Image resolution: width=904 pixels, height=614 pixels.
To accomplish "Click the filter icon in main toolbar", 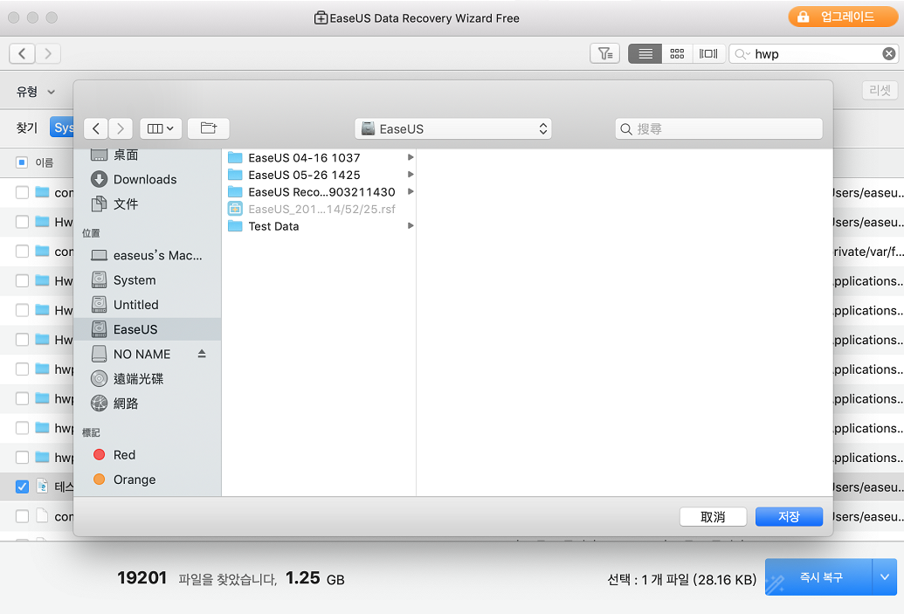I will click(604, 53).
